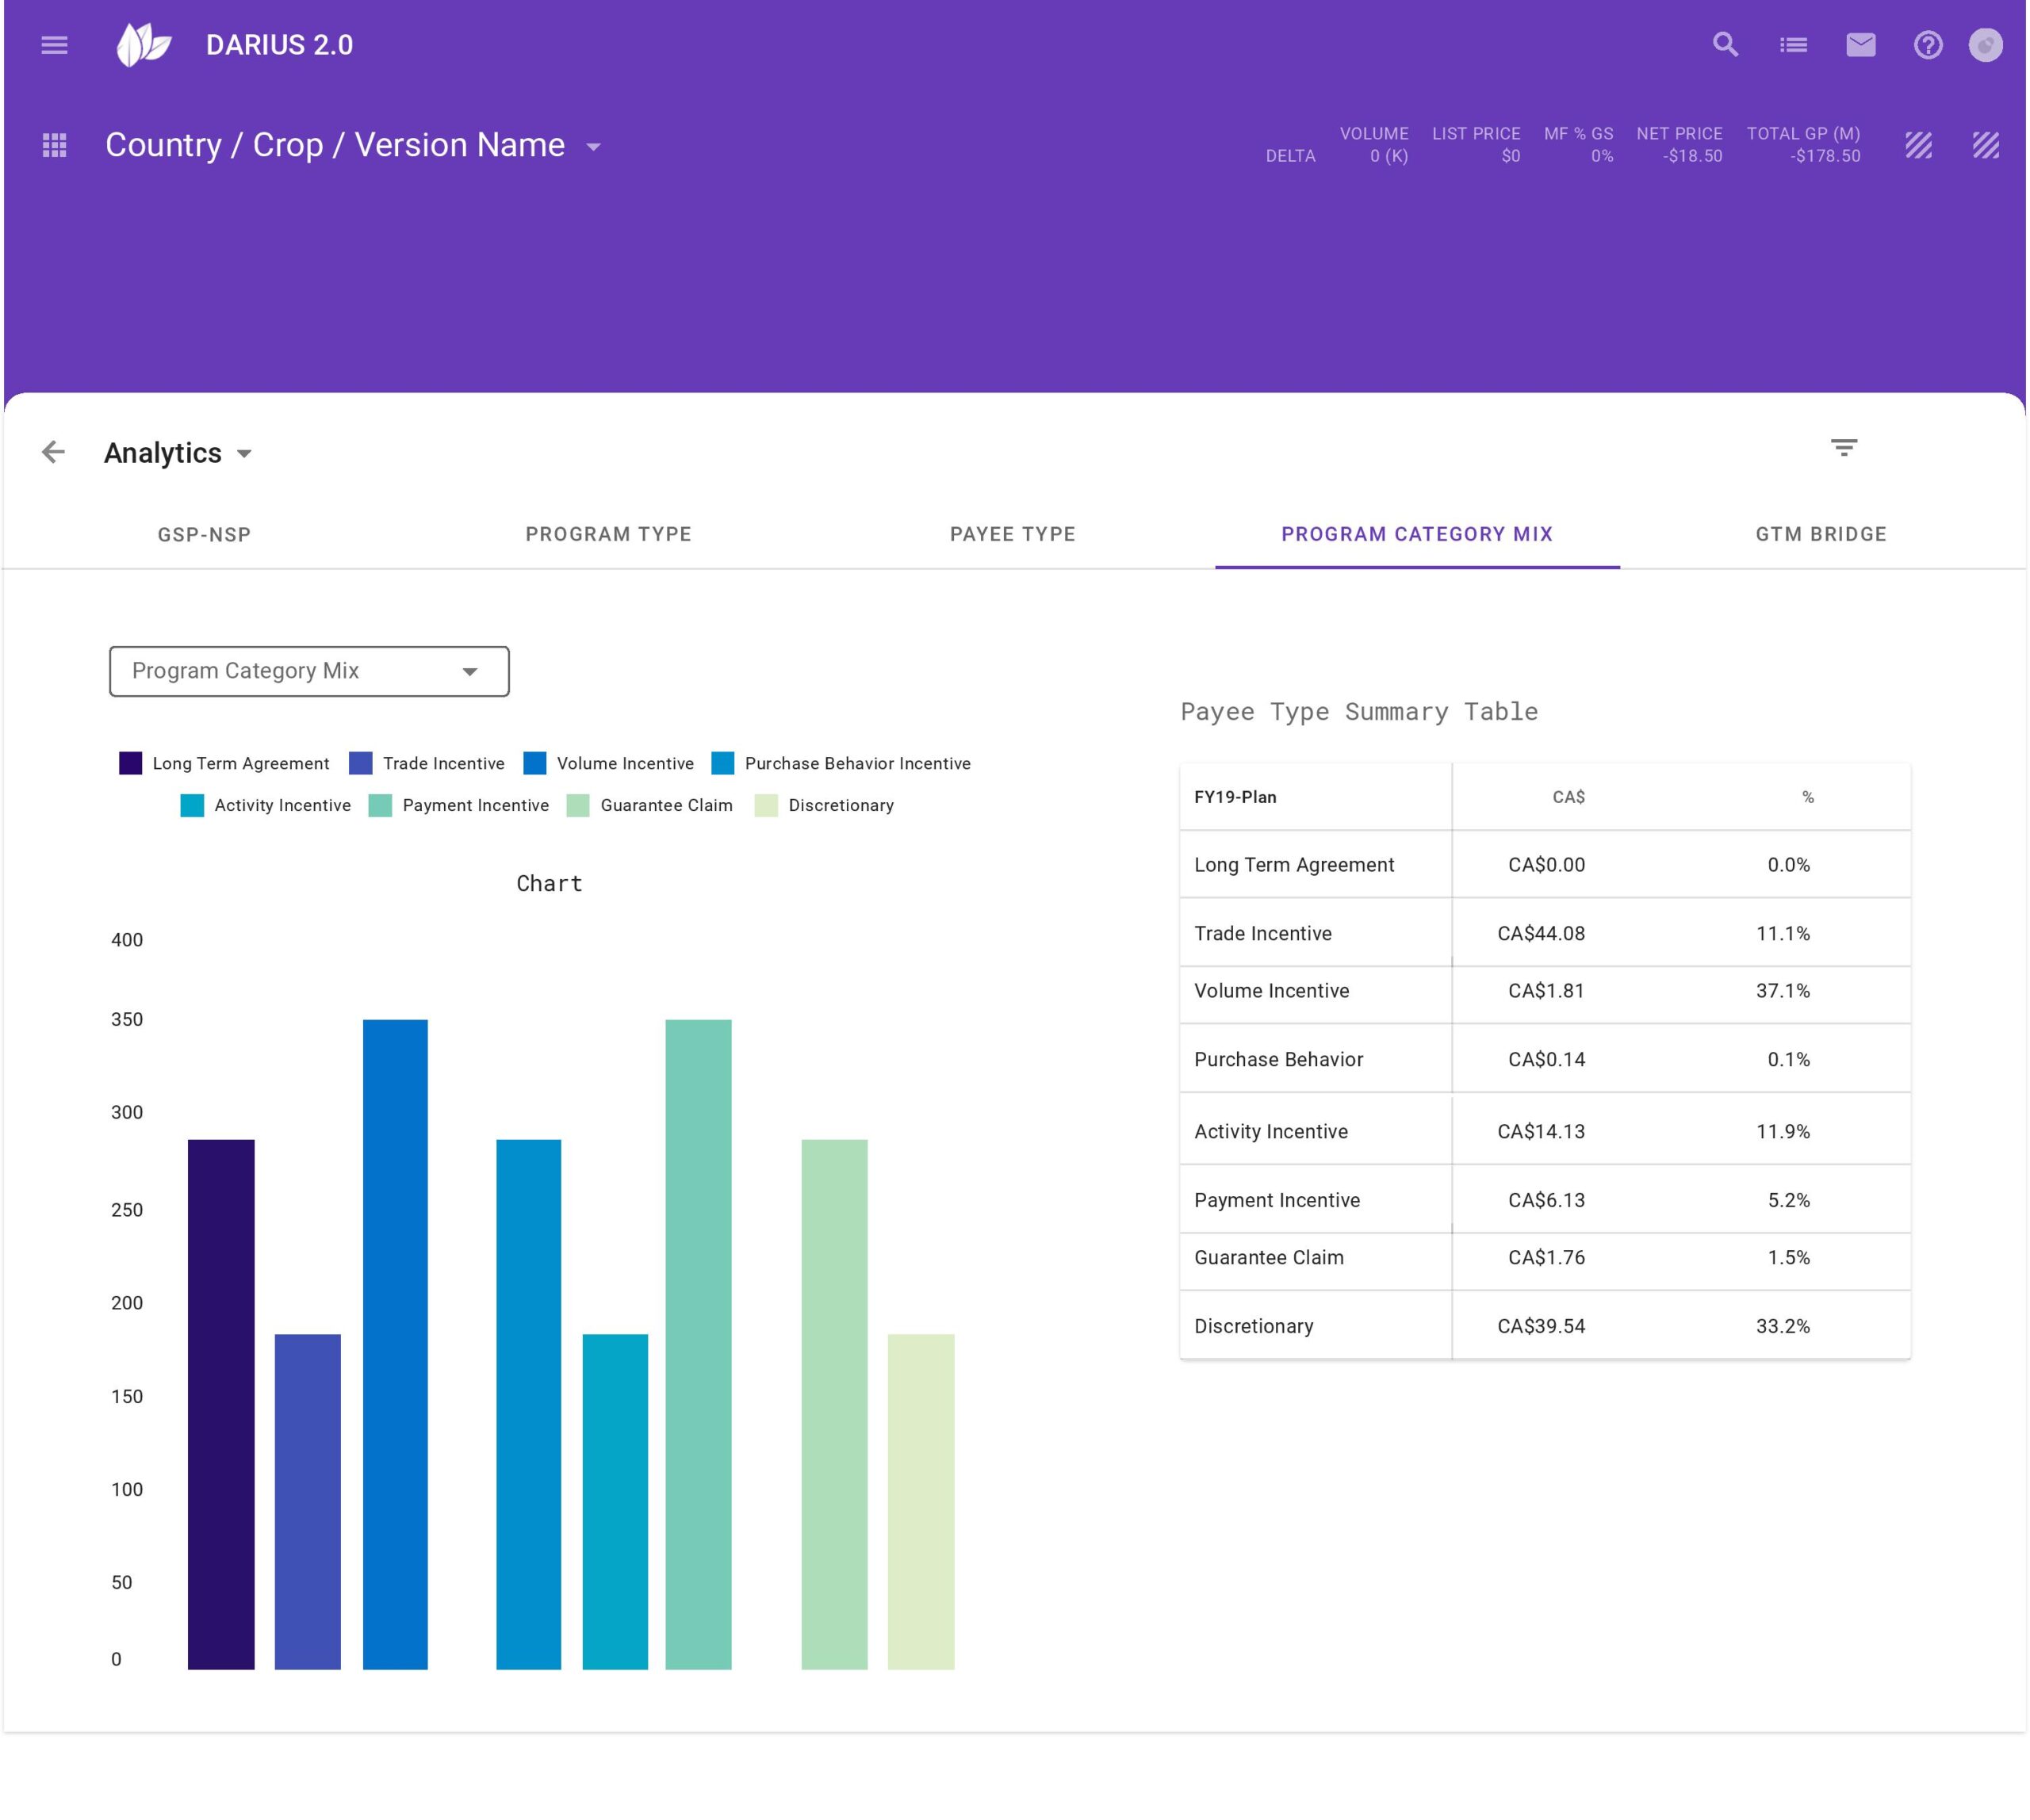Toggle Long Term Agreement legend series

click(239, 763)
